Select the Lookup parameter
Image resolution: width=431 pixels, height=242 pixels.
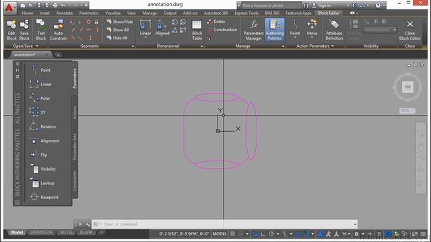point(42,183)
